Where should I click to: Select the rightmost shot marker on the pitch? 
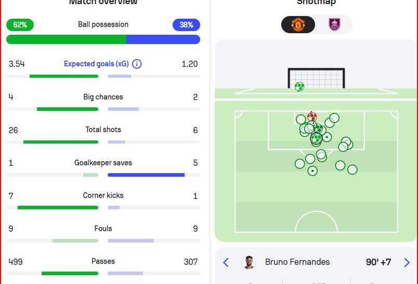[x=352, y=169]
